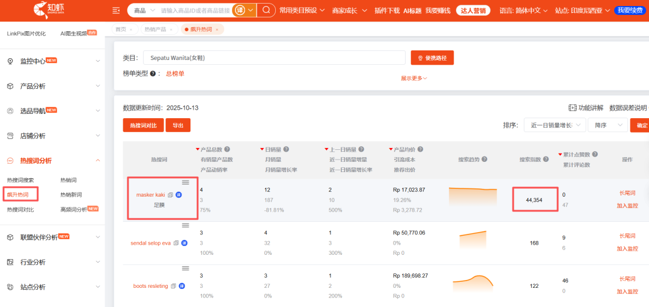The width and height of the screenshot is (649, 307).
Task: Collapse the sidebar with the hamburger icon
Action: pos(117,10)
